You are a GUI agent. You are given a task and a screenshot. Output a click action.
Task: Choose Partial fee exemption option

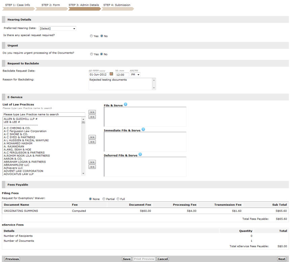point(104,199)
